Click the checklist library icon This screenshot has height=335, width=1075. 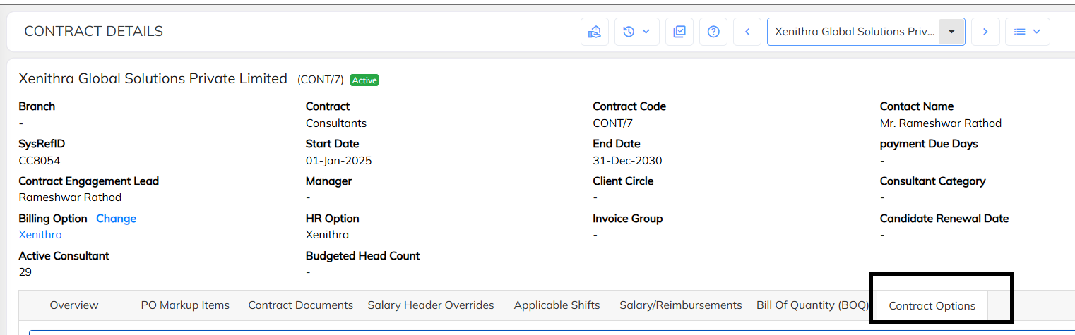pos(679,32)
